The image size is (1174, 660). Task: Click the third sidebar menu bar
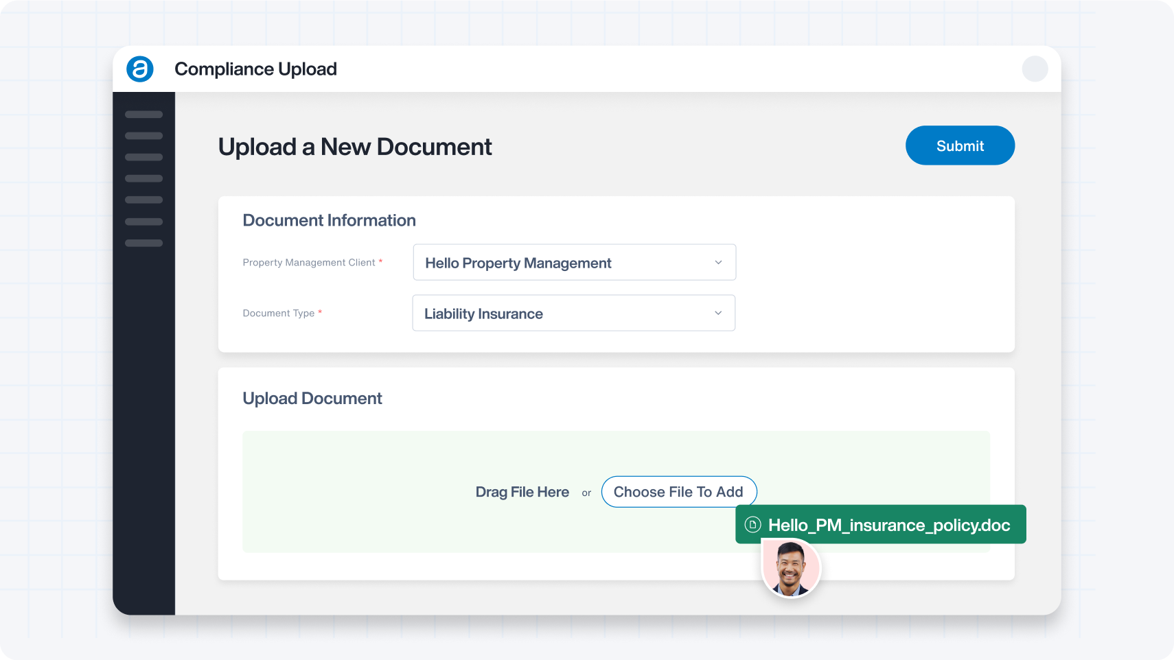[143, 157]
